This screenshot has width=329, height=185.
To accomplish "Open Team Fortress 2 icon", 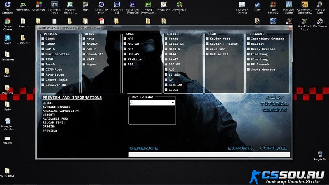I will click(x=273, y=7).
